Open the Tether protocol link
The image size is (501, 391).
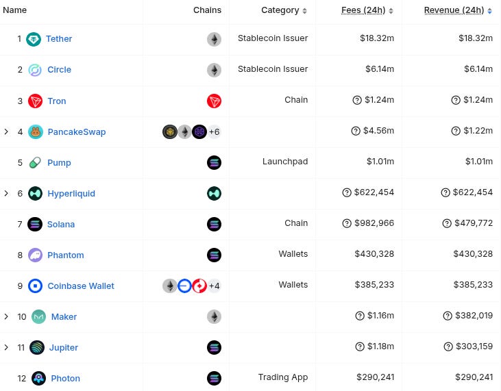coord(59,39)
